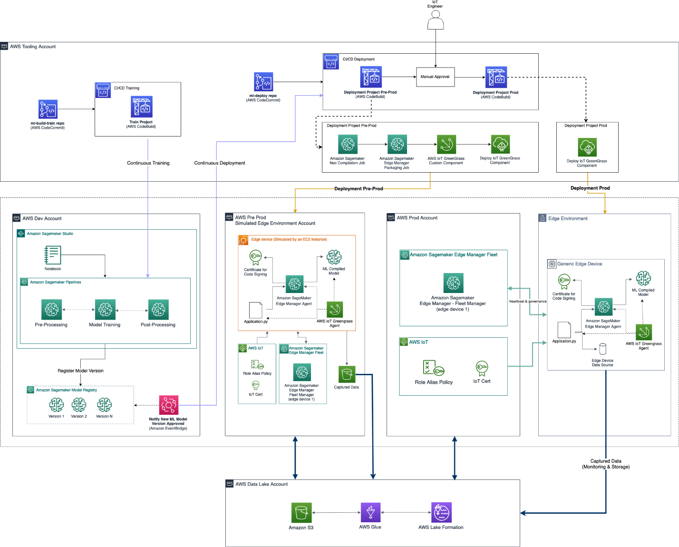
Task: Select the IoT GreenGrass Custom Component icon
Action: click(x=446, y=145)
